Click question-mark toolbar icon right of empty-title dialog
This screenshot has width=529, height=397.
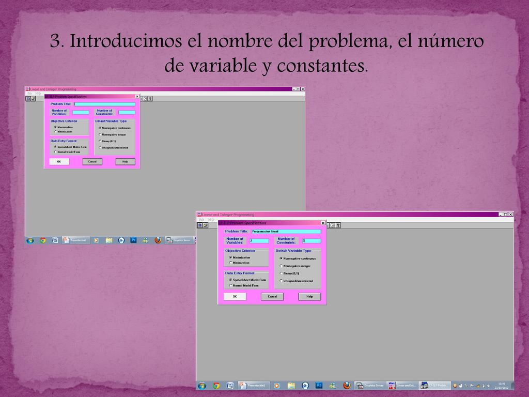pos(150,99)
